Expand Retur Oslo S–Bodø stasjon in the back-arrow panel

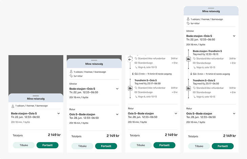176,113
